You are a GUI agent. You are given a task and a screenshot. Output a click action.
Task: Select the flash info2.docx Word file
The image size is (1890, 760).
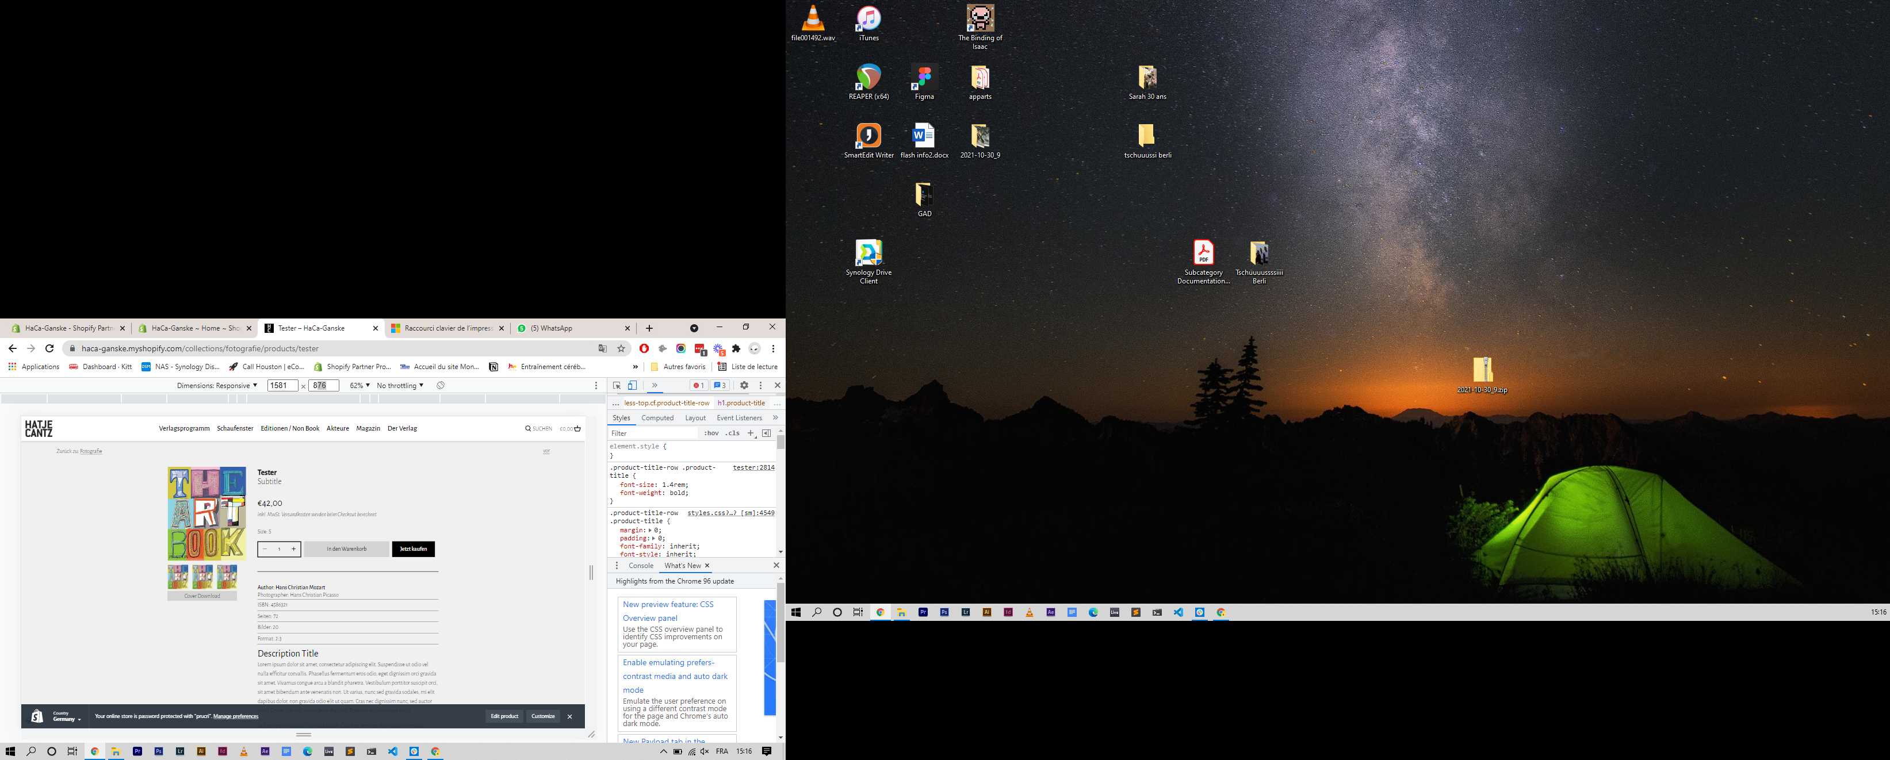(x=924, y=141)
